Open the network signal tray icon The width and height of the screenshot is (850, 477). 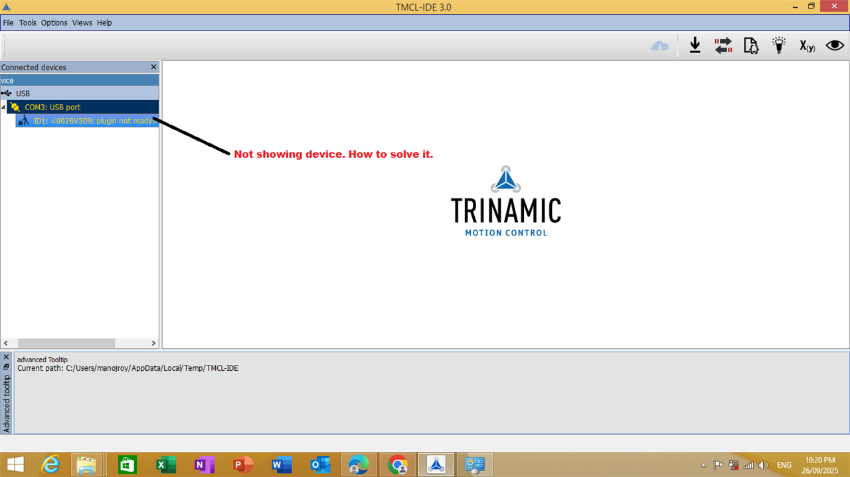749,465
